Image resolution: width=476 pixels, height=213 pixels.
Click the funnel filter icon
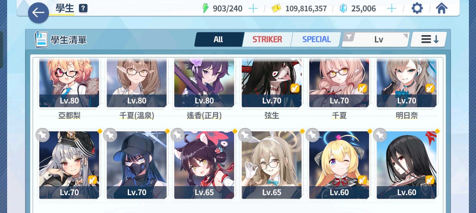pyautogui.click(x=349, y=37)
